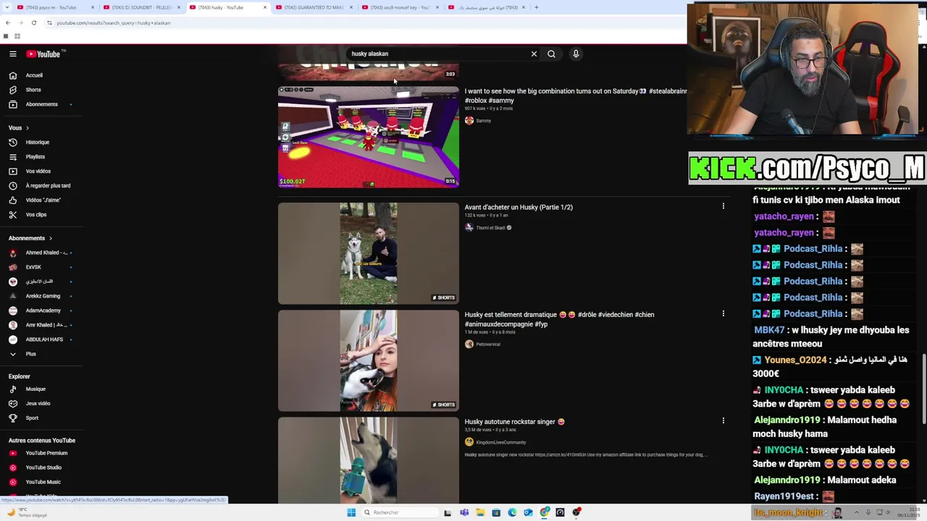The height and width of the screenshot is (521, 927).
Task: Go to the YouTube logo home page
Action: pos(44,54)
